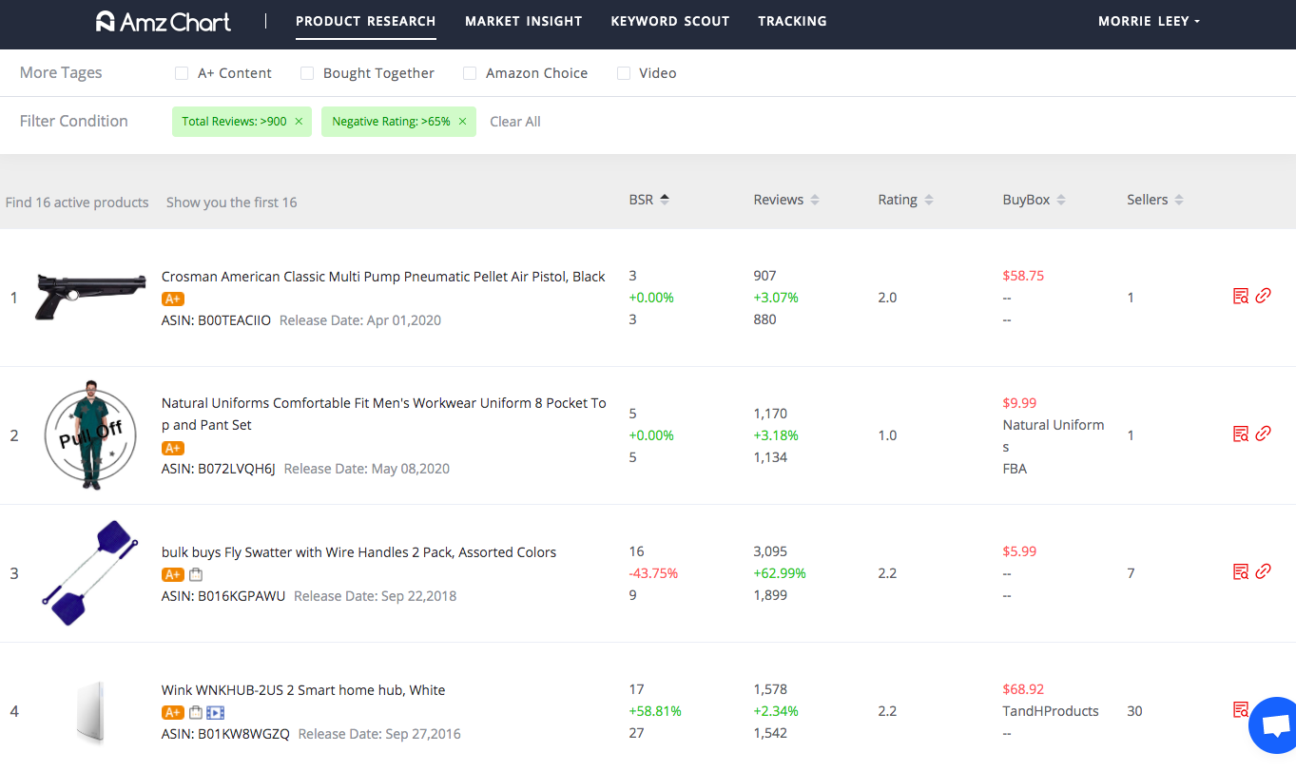
Task: Click Clear All to remove filter conditions
Action: click(514, 122)
